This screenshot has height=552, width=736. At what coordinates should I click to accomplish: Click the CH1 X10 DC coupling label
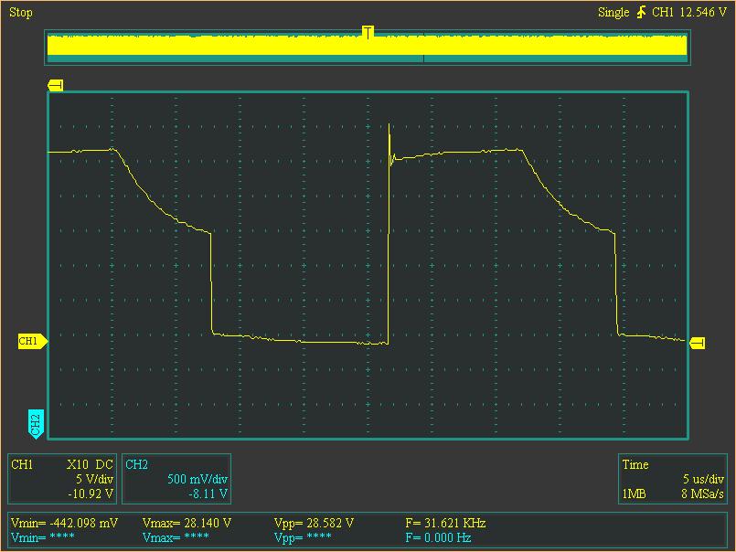pos(91,464)
